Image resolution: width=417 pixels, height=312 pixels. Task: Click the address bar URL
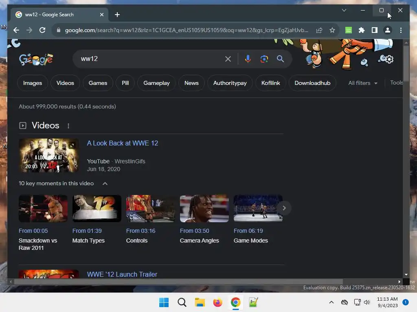(x=187, y=30)
